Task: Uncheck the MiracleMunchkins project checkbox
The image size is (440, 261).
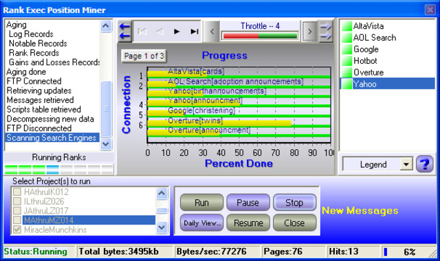Action: 17,229
